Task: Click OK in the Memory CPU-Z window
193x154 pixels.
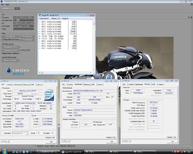Action: (173, 141)
